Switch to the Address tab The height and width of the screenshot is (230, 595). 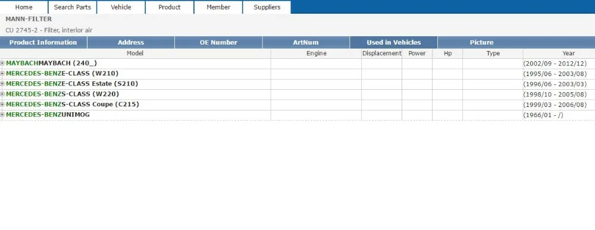131,42
